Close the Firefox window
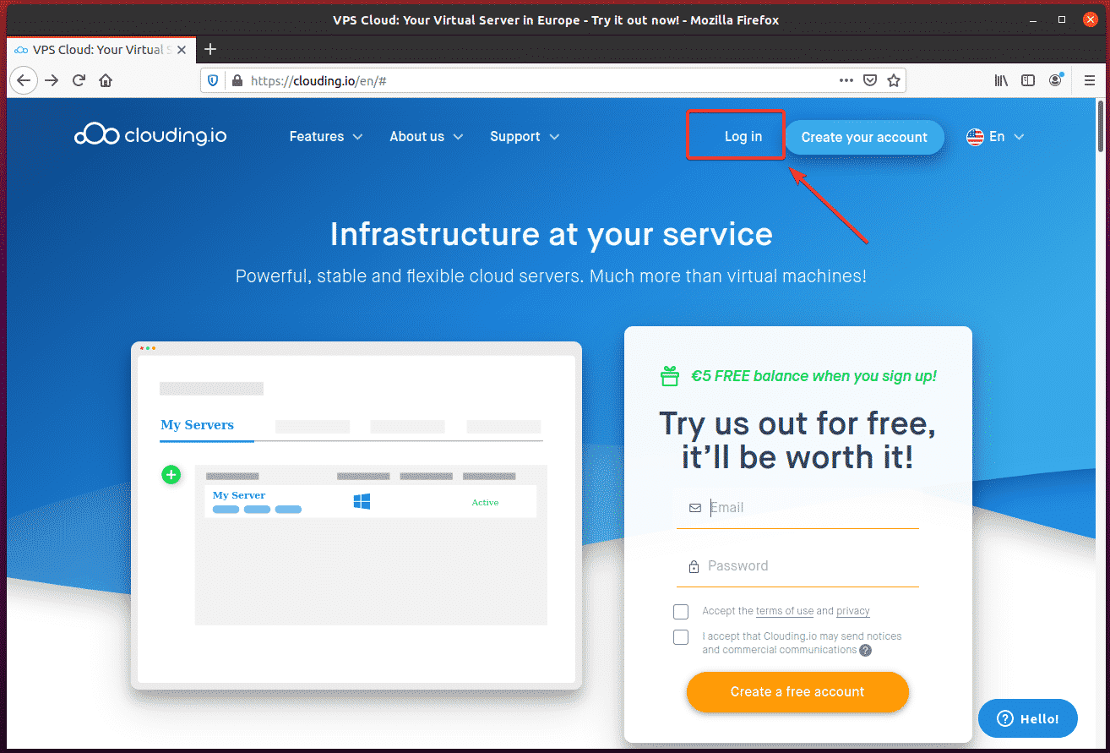1110x753 pixels. 1090,19
